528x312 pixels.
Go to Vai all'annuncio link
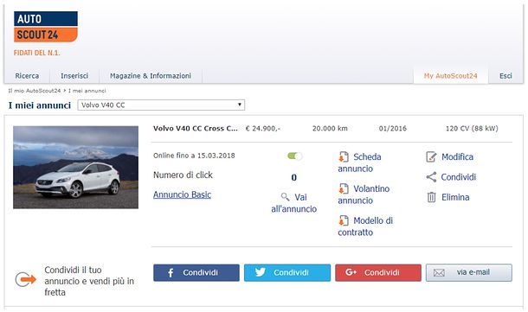[x=294, y=203]
